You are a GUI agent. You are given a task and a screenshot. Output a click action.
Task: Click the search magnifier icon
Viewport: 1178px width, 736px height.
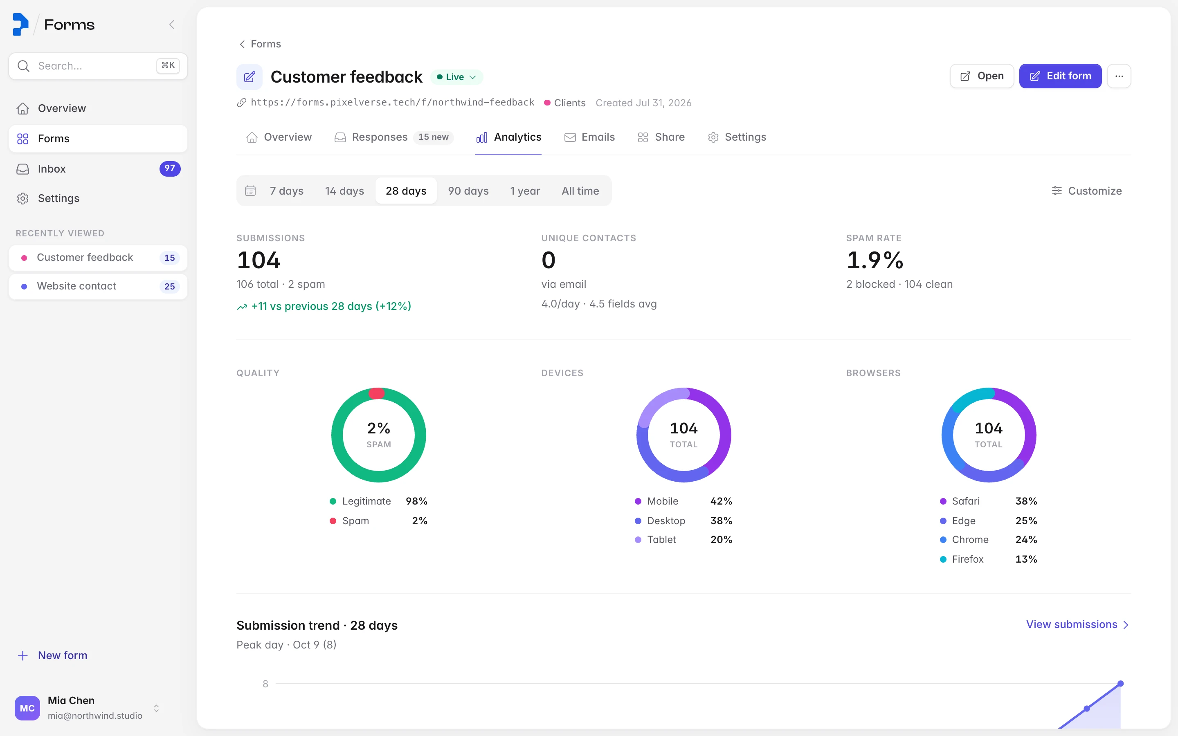(x=23, y=66)
